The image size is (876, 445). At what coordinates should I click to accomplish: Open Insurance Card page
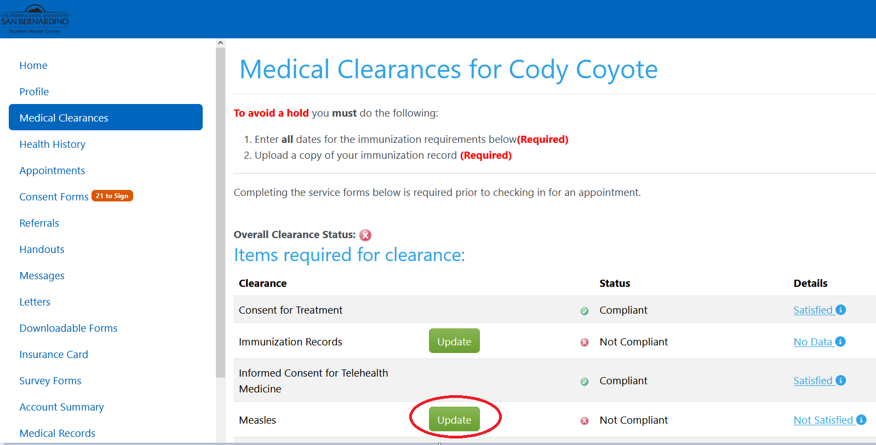(x=54, y=355)
